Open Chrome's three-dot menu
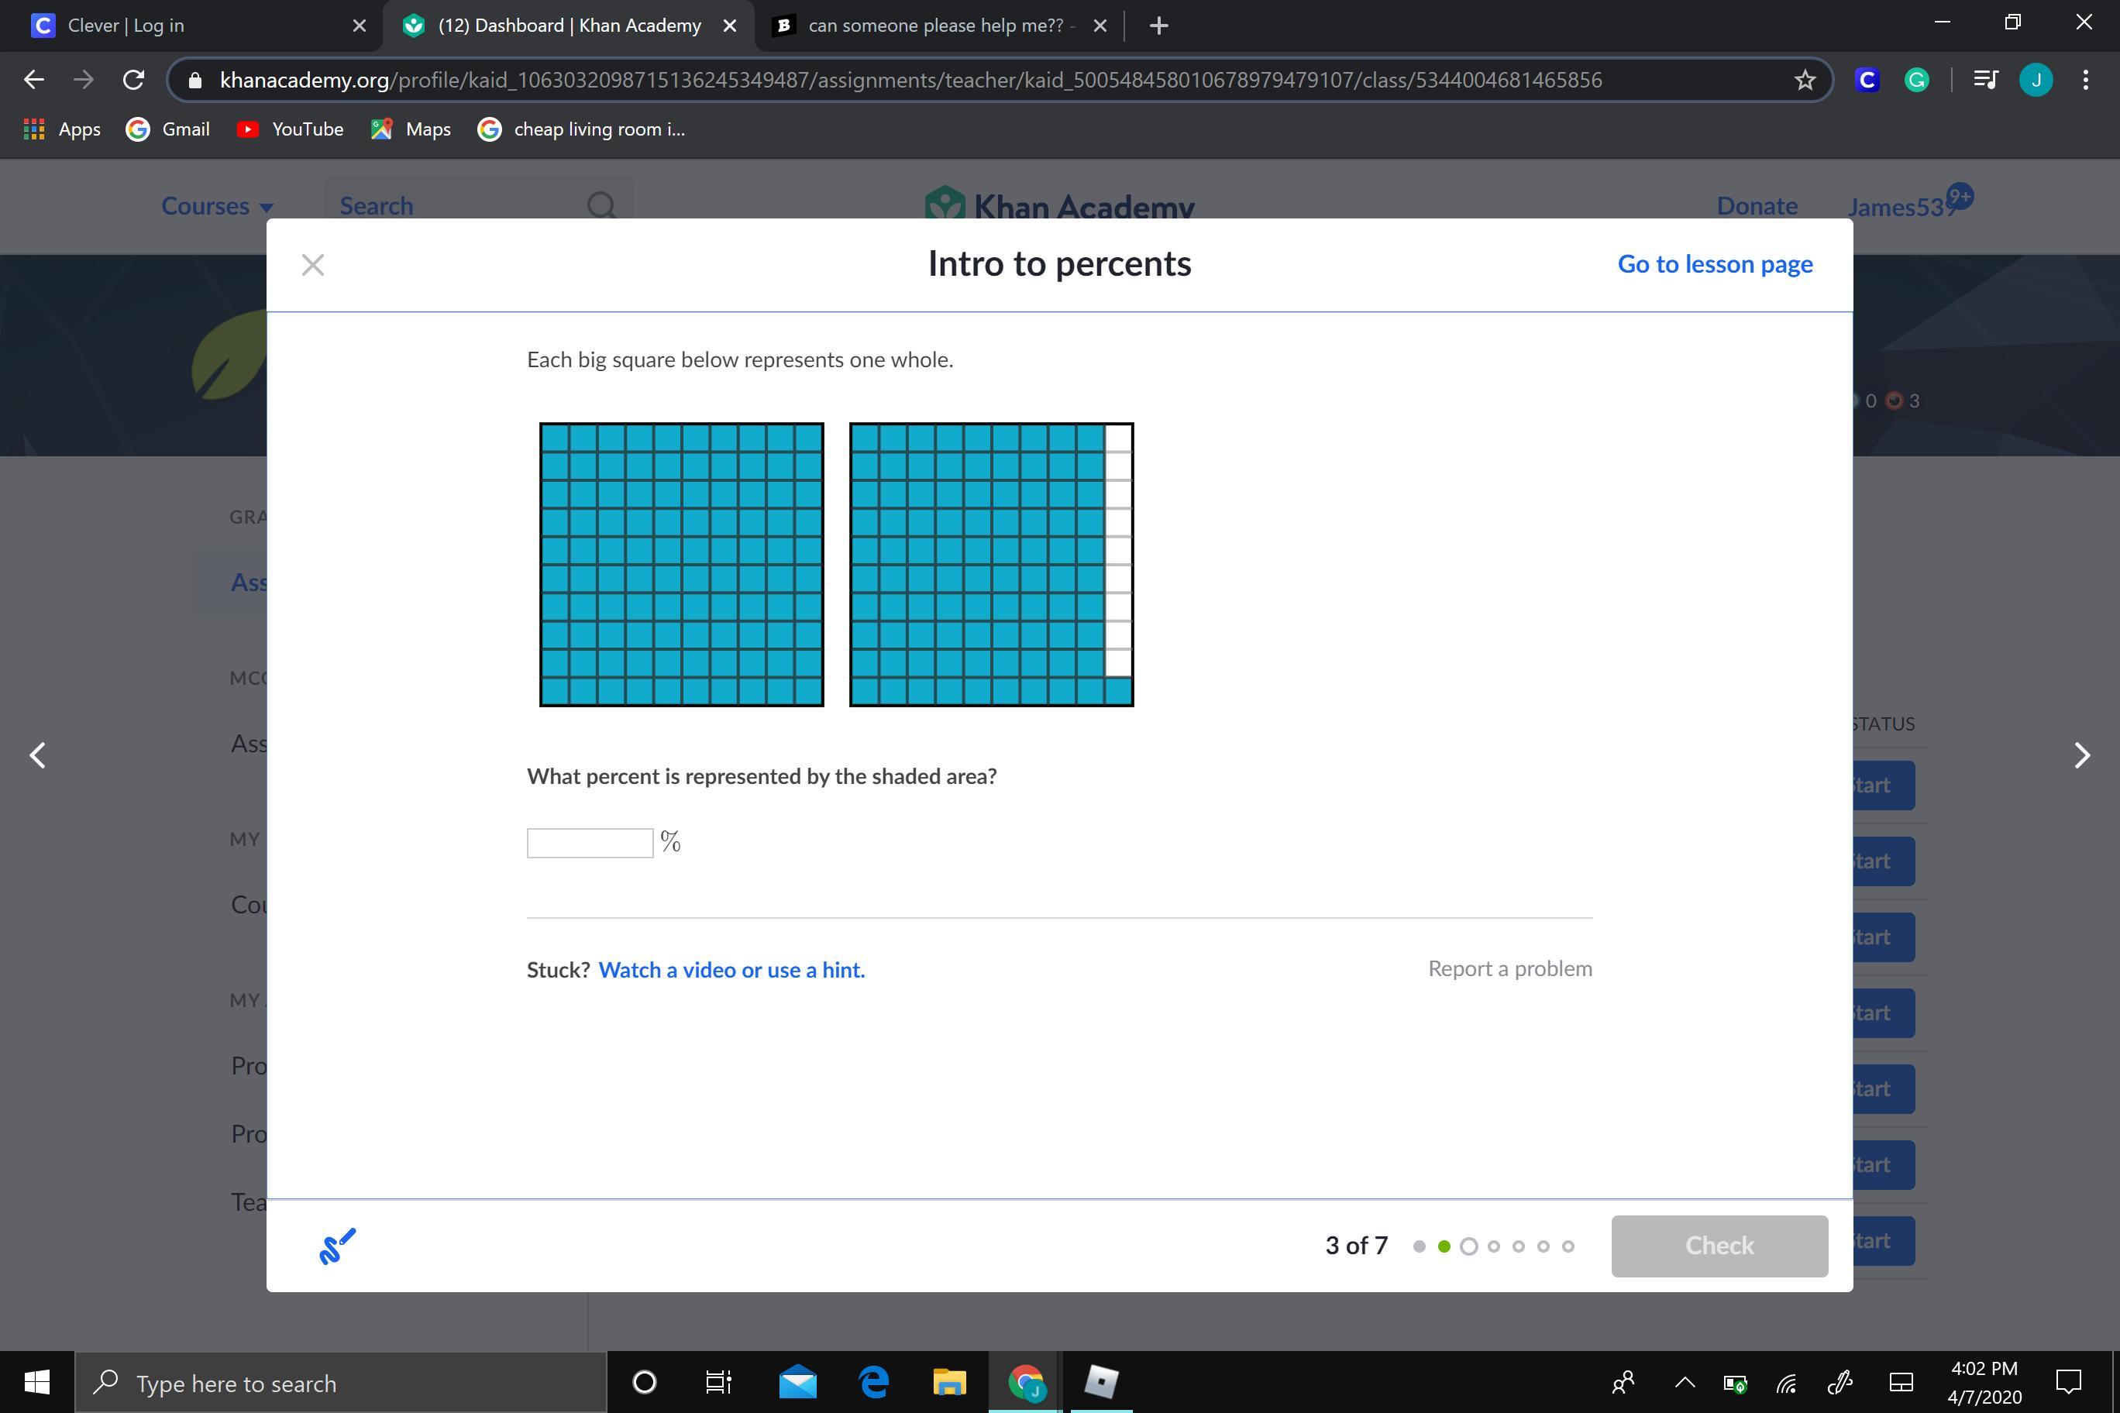Image resolution: width=2120 pixels, height=1413 pixels. click(2086, 81)
